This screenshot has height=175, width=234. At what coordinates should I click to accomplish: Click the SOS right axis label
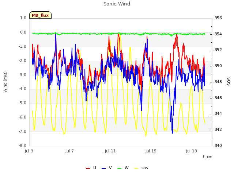(x=229, y=82)
